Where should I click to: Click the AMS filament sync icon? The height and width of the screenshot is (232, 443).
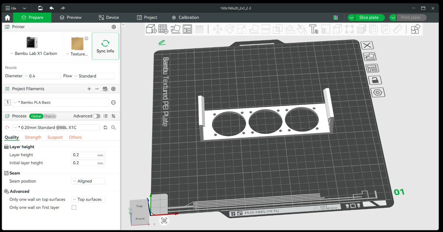[x=105, y=89]
